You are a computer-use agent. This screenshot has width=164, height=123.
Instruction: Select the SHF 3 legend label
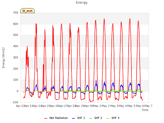point(115,118)
